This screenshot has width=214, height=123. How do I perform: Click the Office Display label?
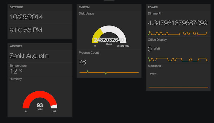coord(157,40)
